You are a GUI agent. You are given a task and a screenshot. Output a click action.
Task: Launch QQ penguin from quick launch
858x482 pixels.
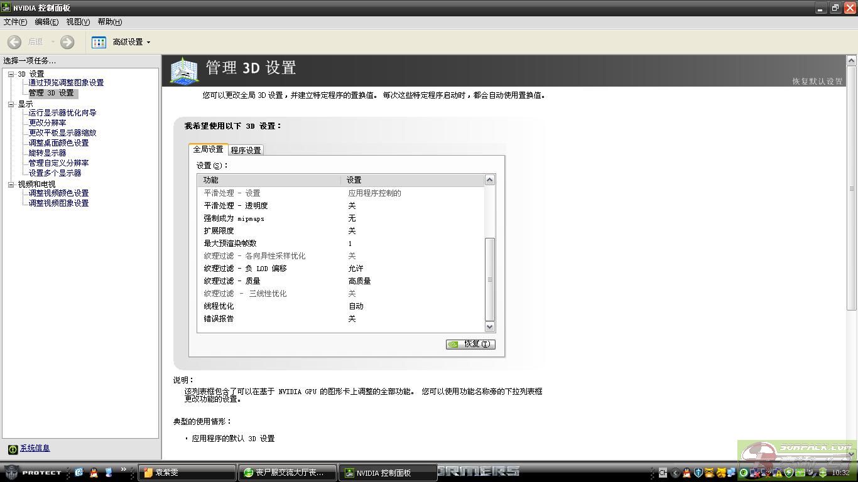[94, 472]
